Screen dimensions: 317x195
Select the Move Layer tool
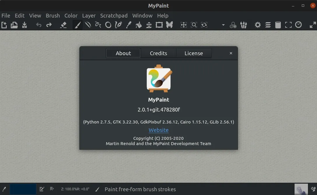pos(149,25)
